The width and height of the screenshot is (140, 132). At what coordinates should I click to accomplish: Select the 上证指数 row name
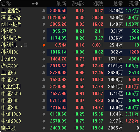tap(11, 11)
